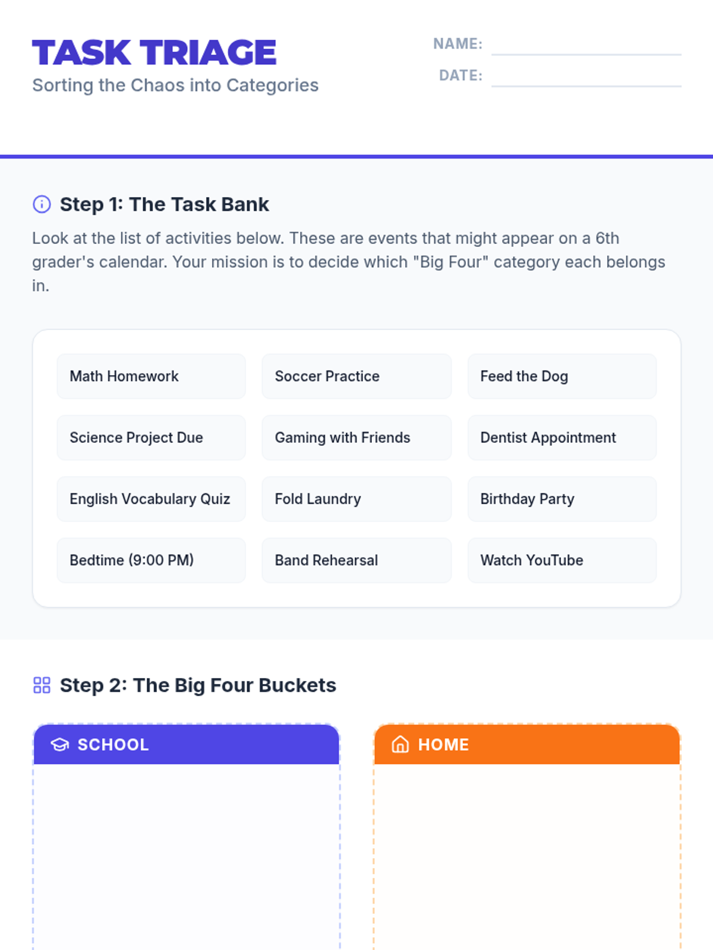
Task: Choose the Feed the Dog card
Action: (x=562, y=376)
